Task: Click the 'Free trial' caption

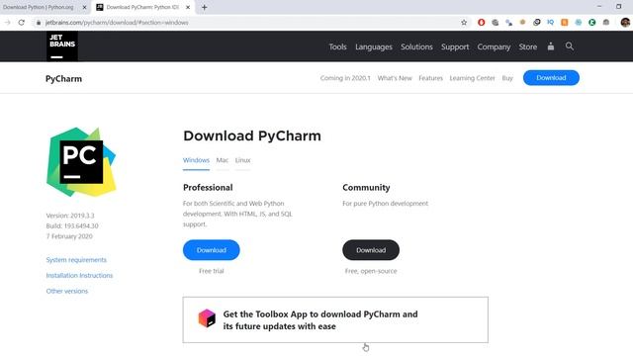Action: pos(211,271)
